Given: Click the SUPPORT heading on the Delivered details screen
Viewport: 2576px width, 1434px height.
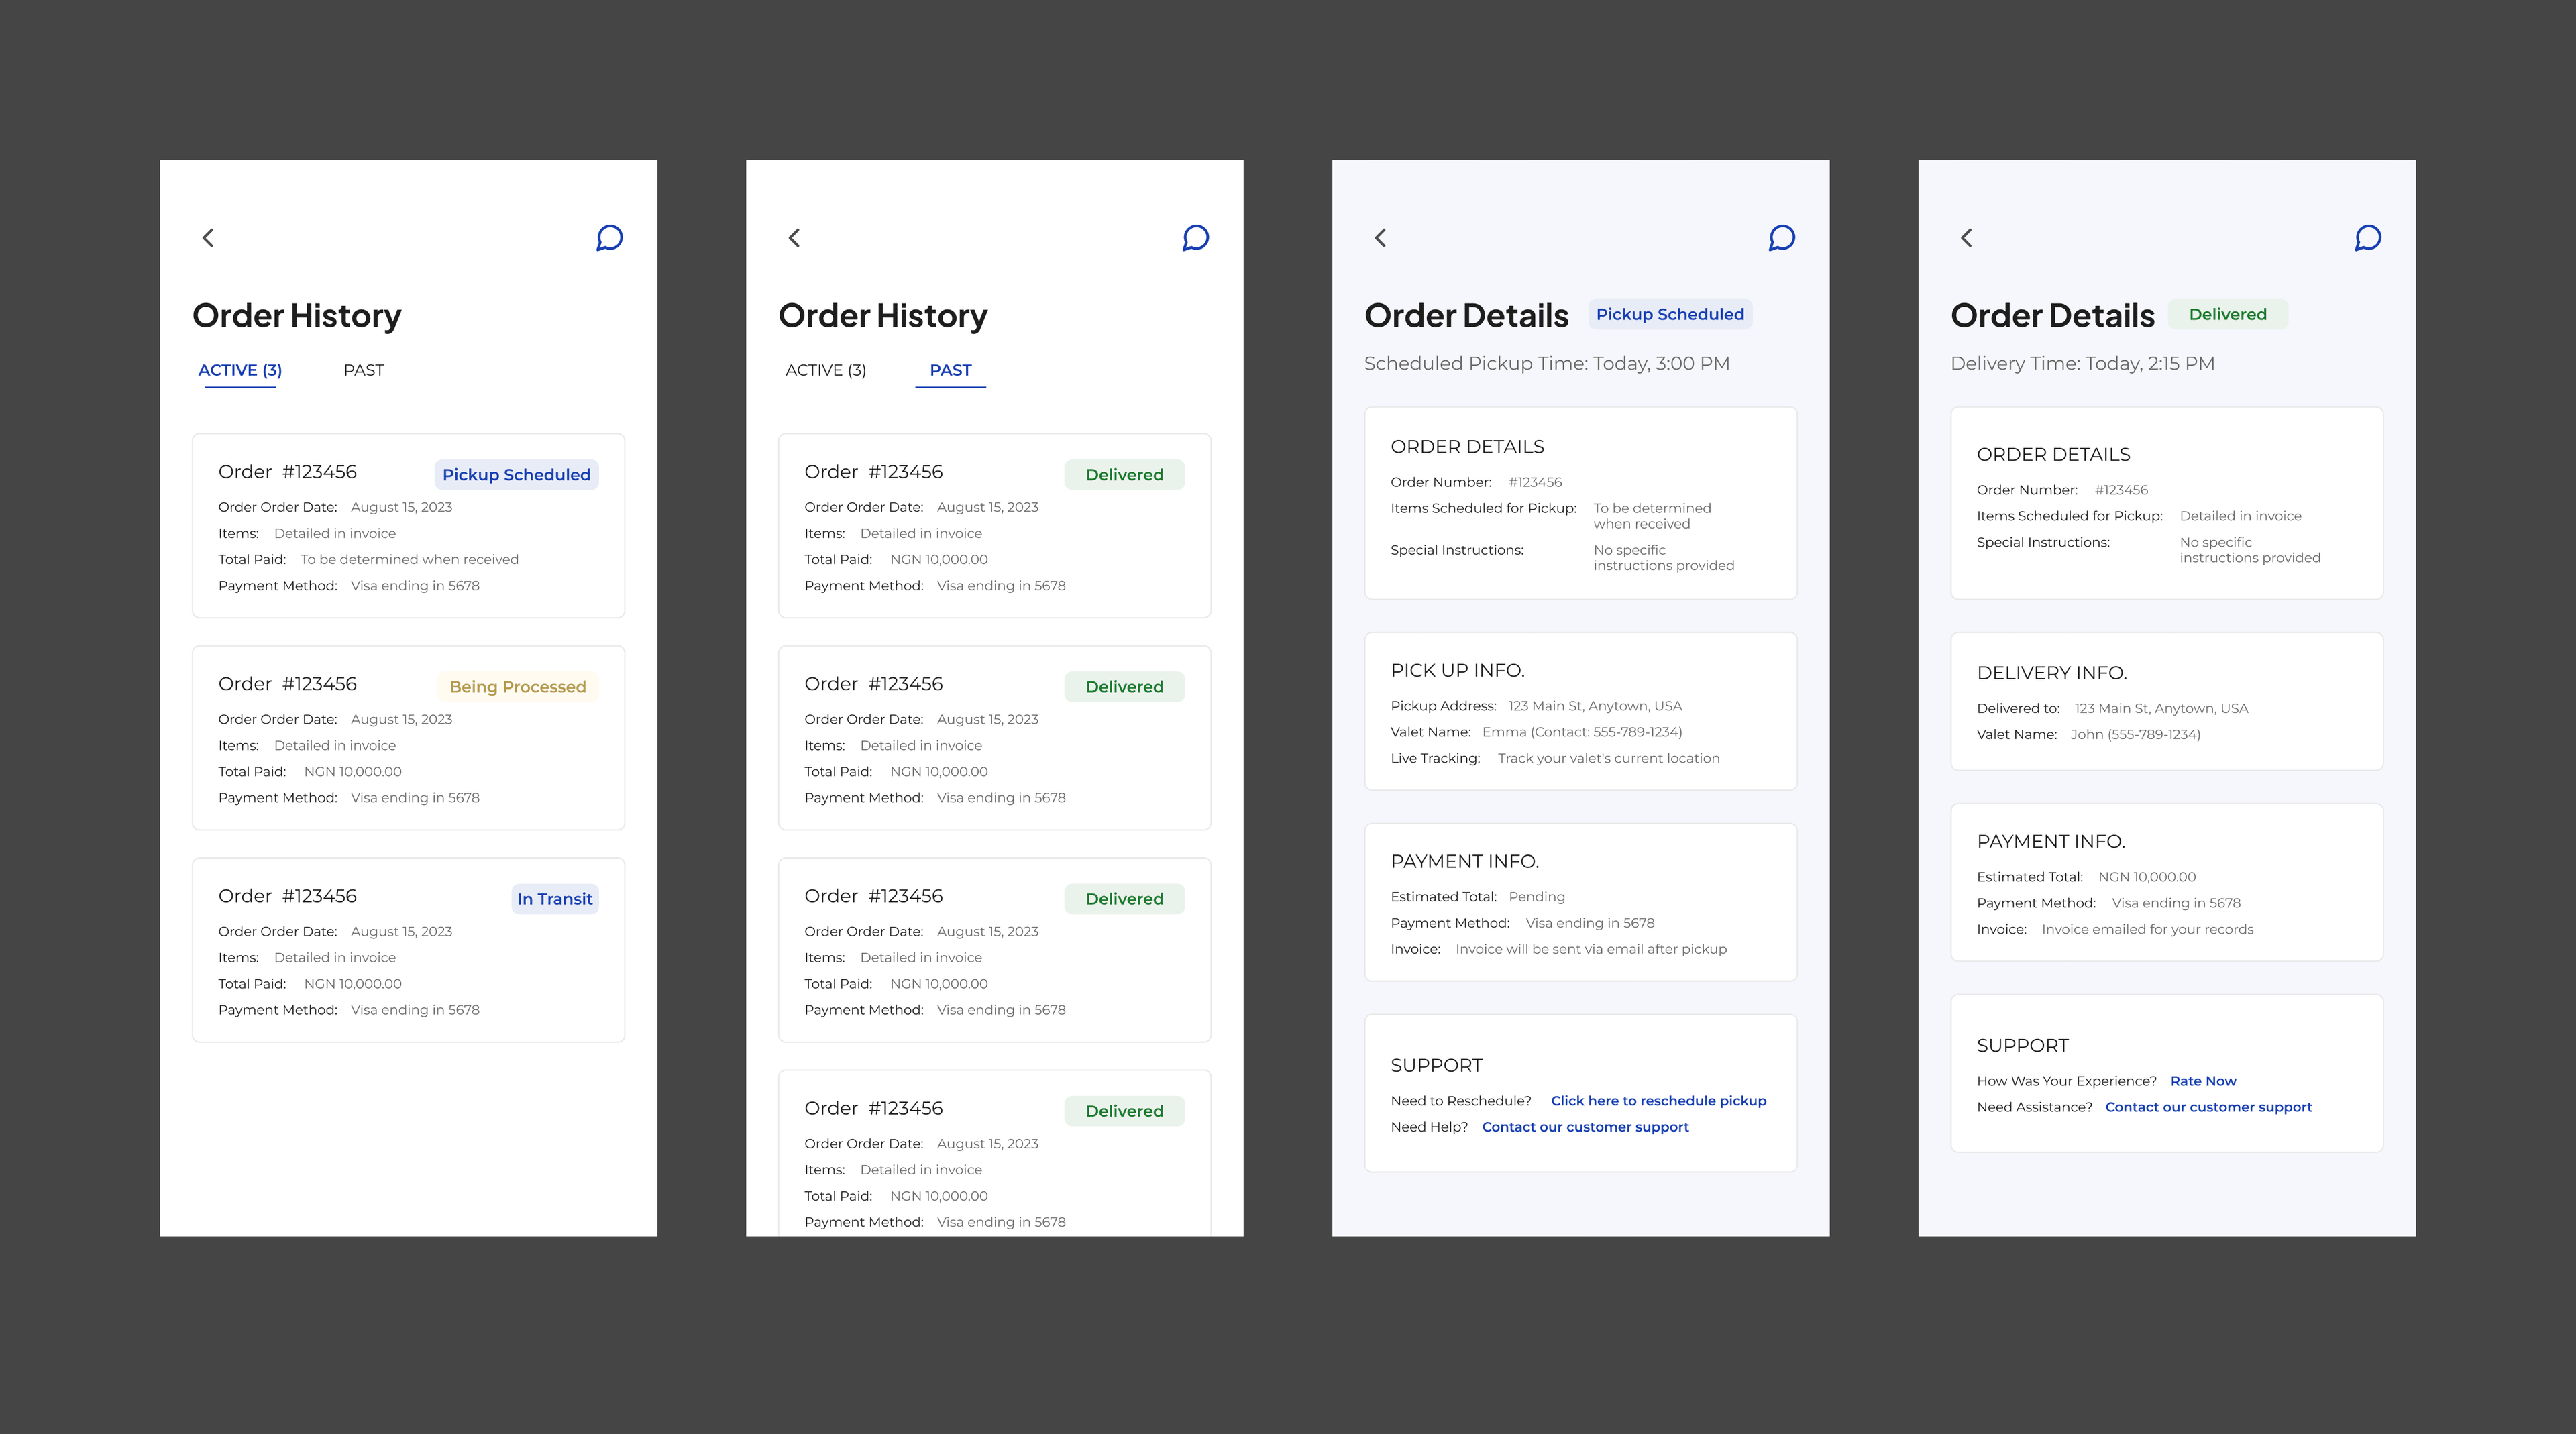Looking at the screenshot, I should tap(2022, 1045).
